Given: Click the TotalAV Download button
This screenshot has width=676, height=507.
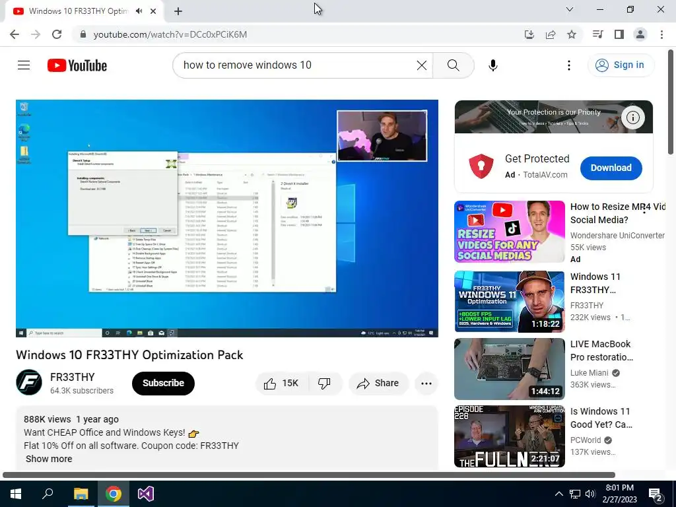Looking at the screenshot, I should pos(611,168).
